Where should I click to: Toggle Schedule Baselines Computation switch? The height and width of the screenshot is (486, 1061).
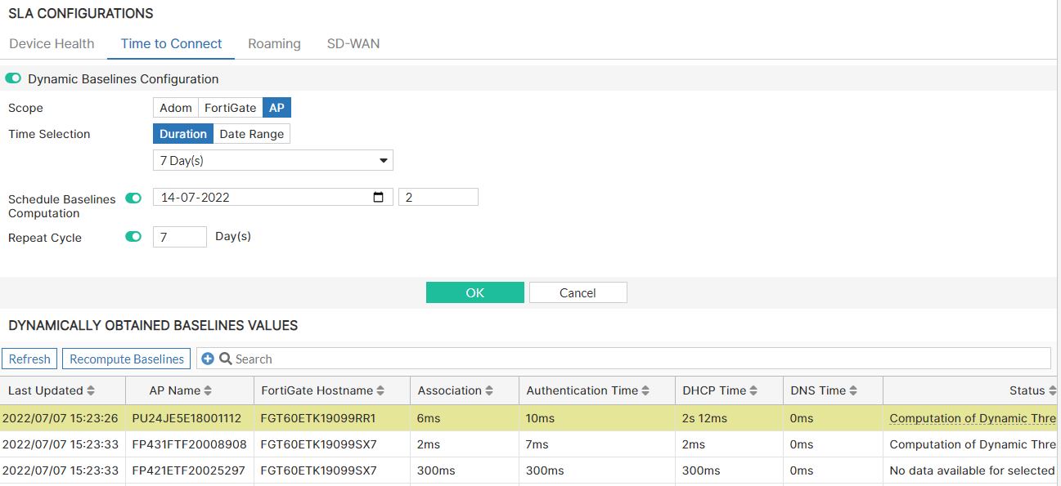click(133, 198)
